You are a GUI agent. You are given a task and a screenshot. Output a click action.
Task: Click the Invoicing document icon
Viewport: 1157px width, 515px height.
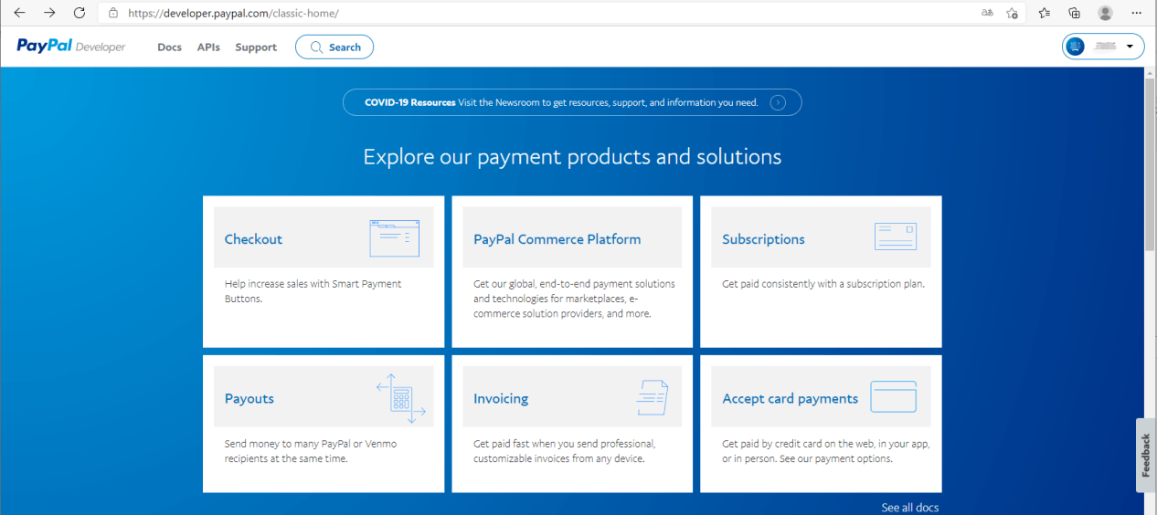click(x=653, y=398)
